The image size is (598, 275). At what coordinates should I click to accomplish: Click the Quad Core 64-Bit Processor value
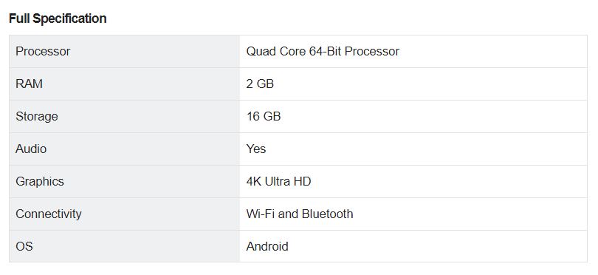pos(323,51)
